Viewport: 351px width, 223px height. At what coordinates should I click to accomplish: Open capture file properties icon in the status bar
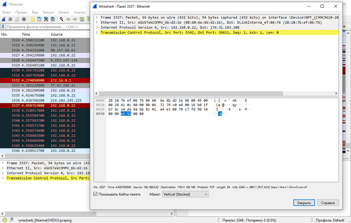(12, 220)
